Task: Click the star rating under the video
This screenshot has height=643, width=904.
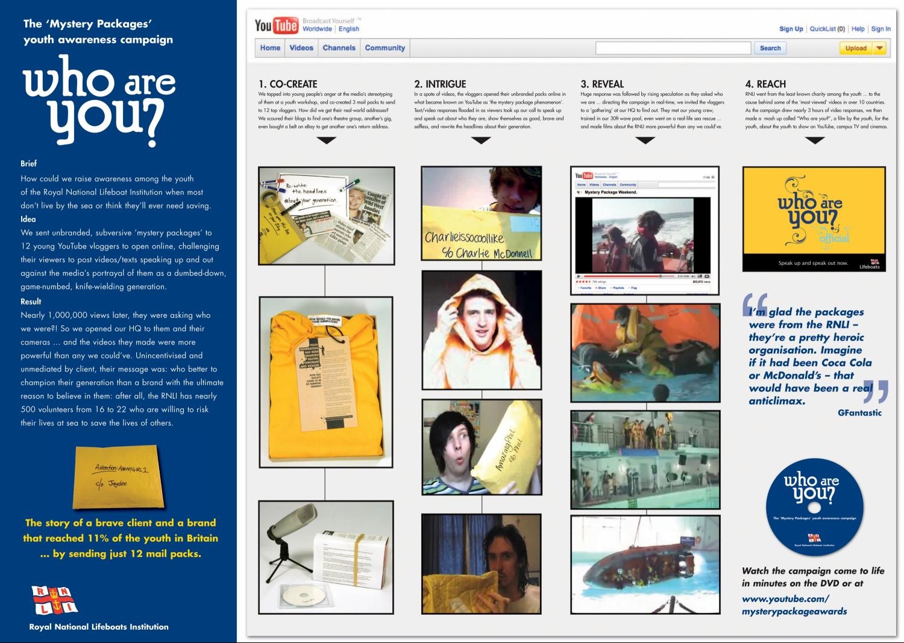Action: [x=583, y=282]
